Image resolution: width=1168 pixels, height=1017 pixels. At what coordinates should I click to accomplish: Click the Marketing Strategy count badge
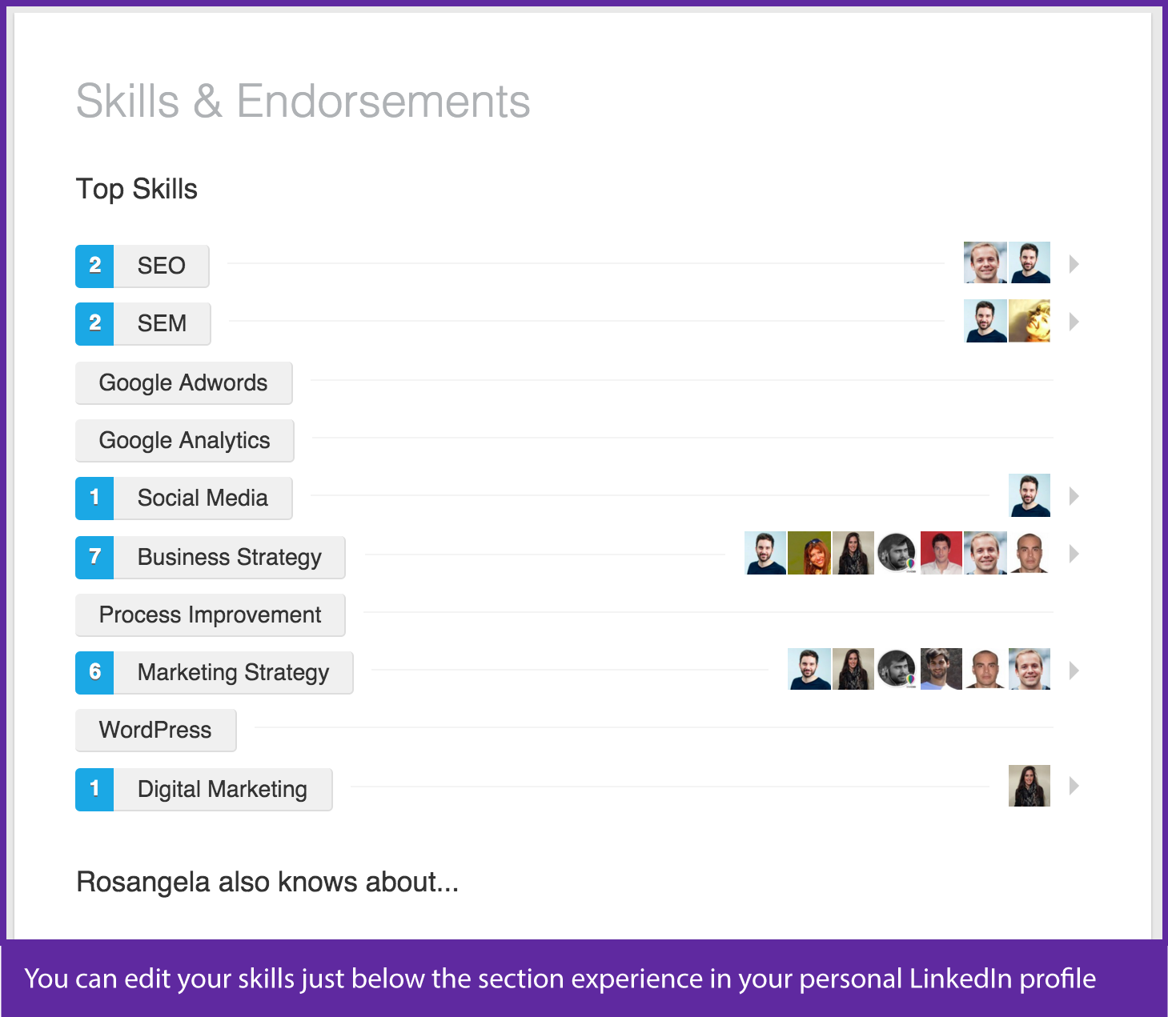tap(94, 672)
